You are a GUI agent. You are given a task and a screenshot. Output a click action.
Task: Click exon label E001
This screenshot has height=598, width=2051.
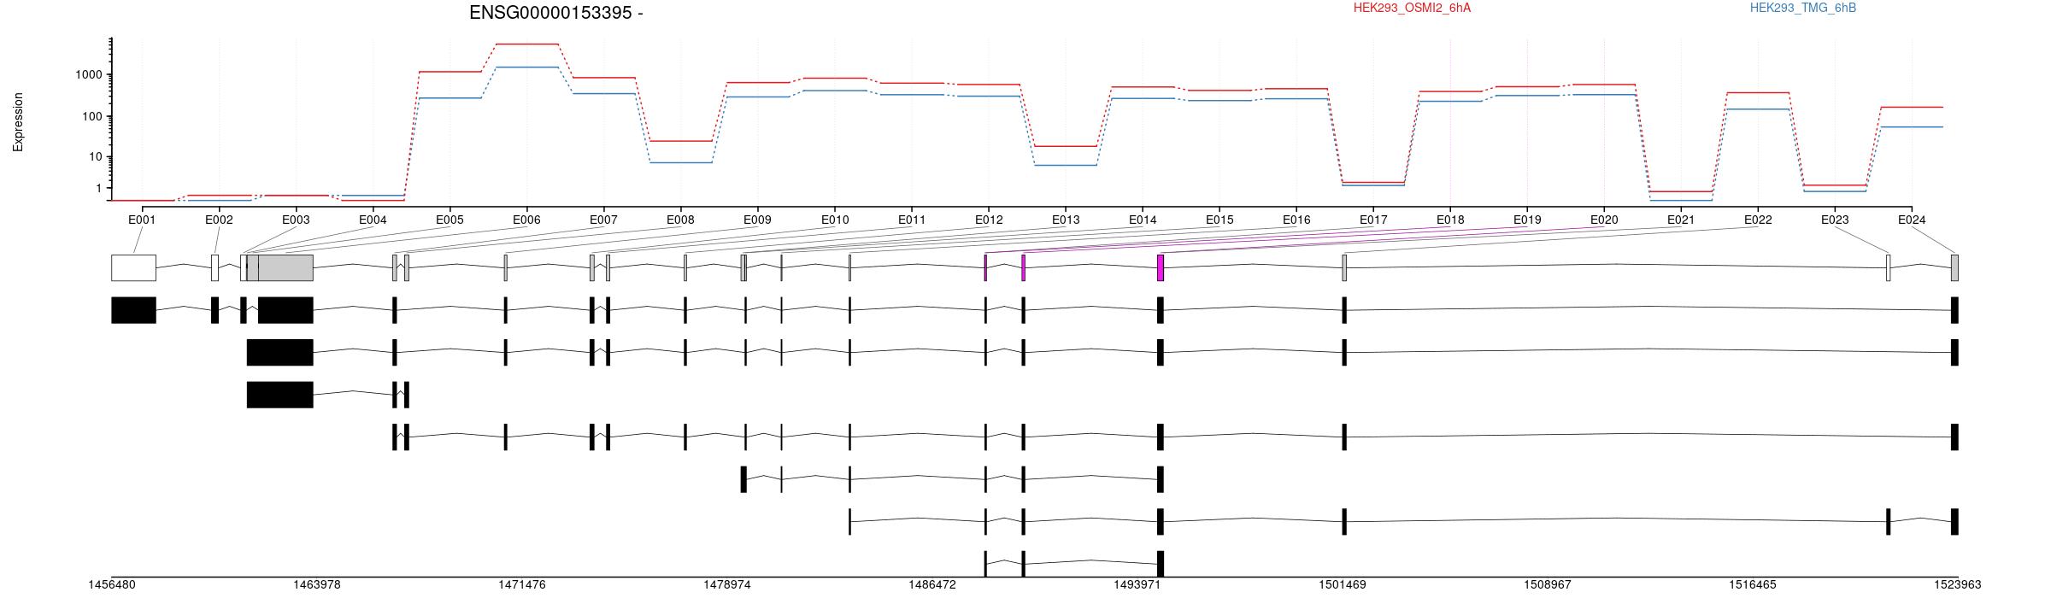142,220
